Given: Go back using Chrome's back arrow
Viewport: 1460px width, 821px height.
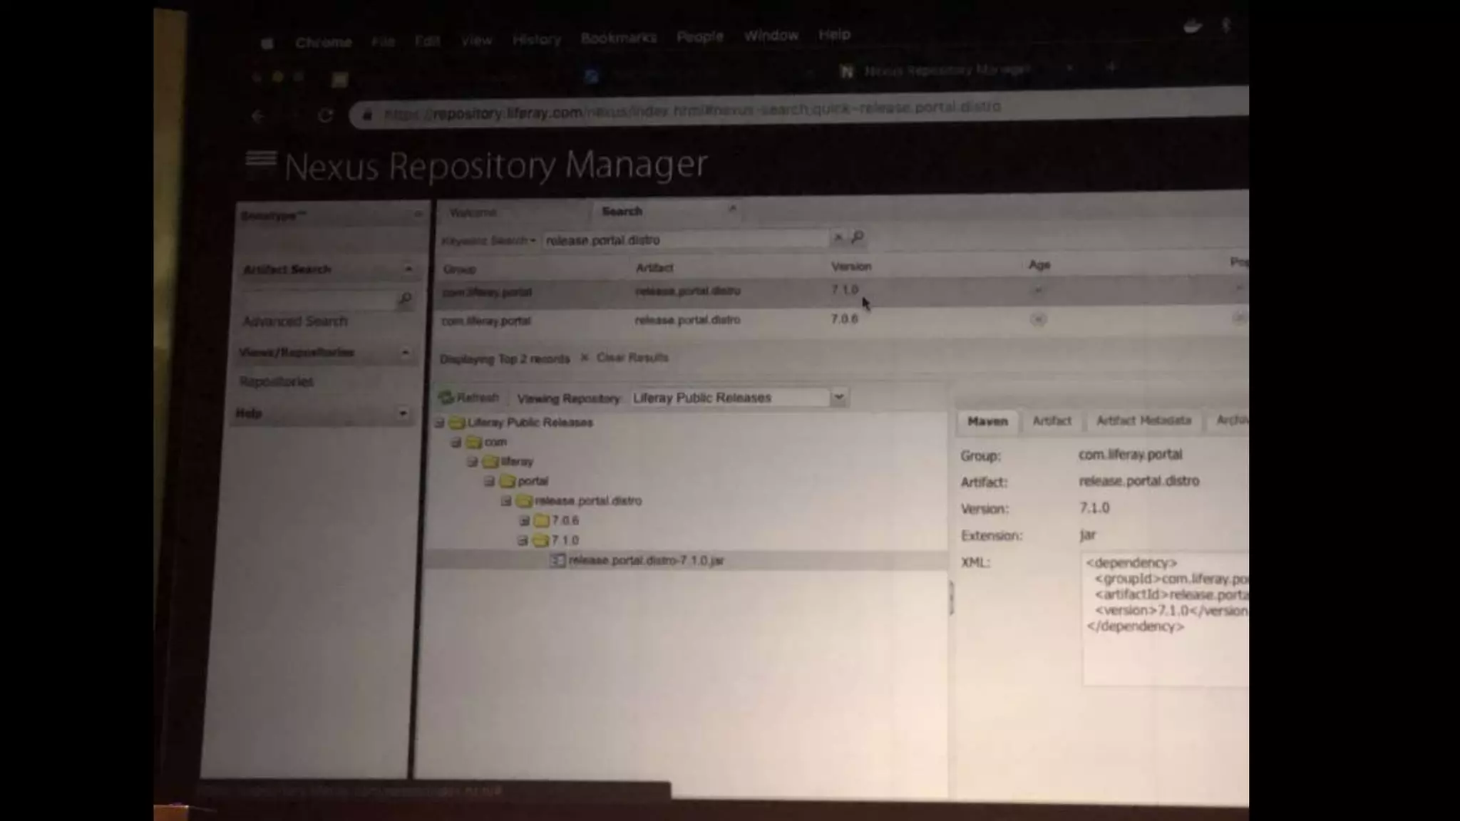Looking at the screenshot, I should [258, 116].
